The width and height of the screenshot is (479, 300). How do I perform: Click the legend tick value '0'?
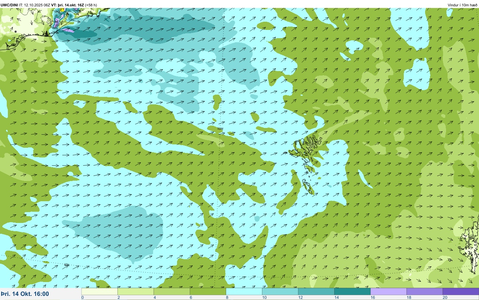82,297
